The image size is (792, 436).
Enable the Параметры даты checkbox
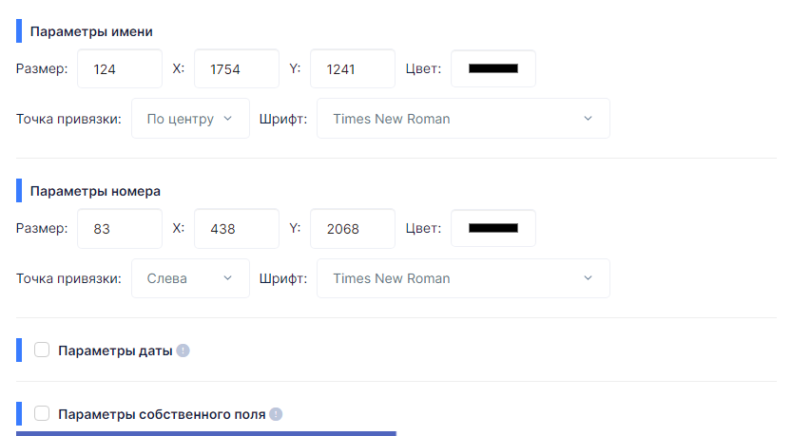click(42, 350)
